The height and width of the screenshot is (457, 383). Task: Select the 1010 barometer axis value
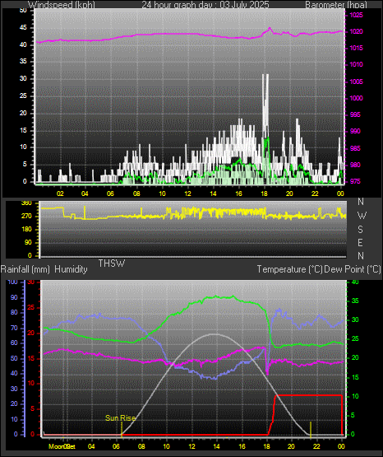point(356,64)
